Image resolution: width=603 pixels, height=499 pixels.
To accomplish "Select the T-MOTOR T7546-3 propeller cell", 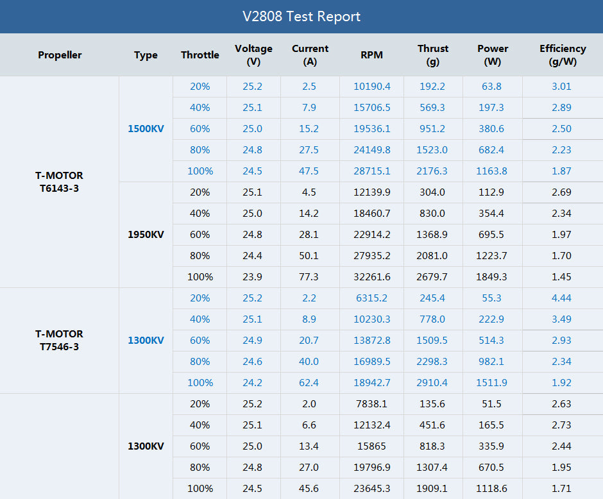I will point(59,341).
